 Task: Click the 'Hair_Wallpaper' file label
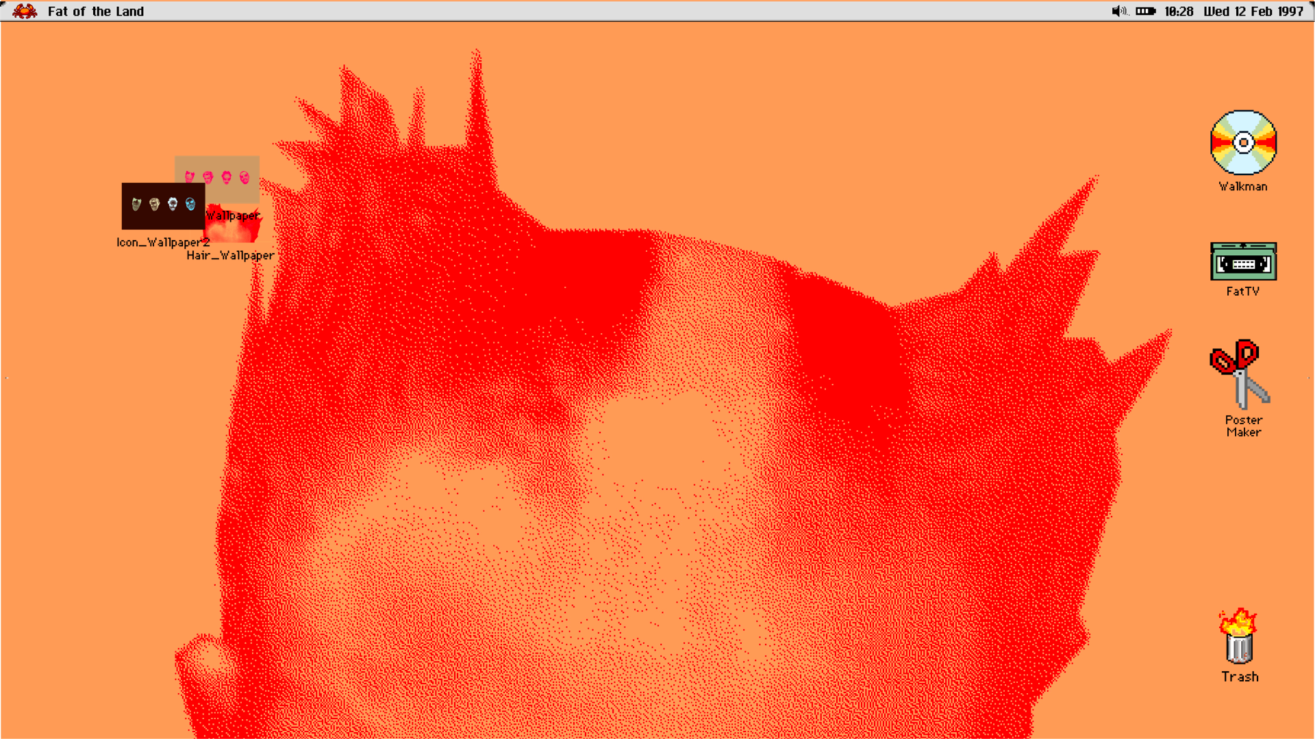point(230,255)
